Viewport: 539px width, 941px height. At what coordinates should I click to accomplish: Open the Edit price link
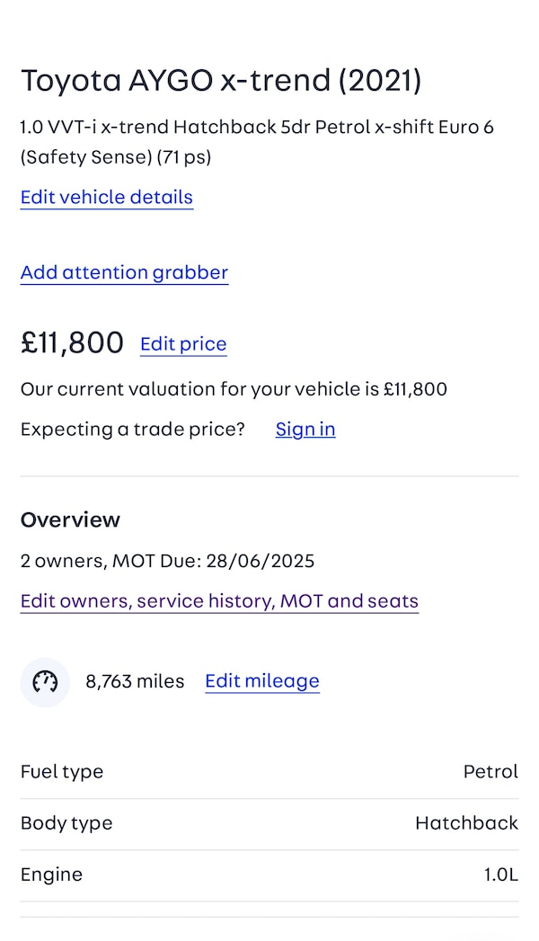[x=183, y=343]
